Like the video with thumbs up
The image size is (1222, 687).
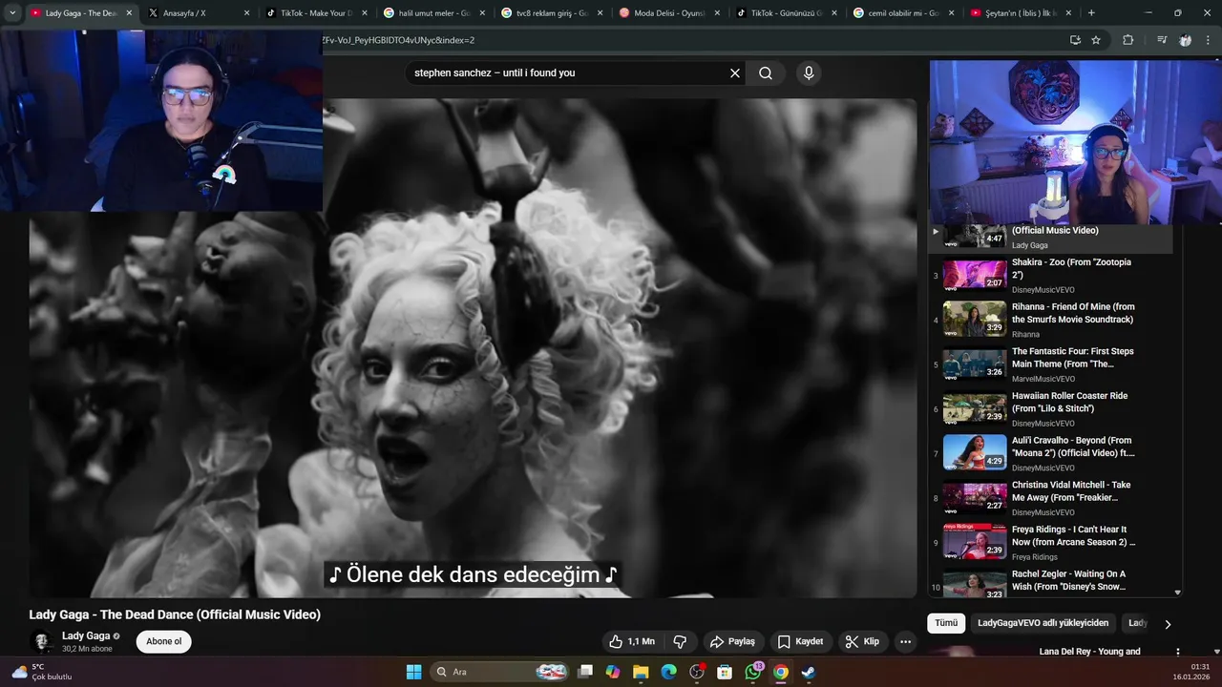tap(633, 641)
